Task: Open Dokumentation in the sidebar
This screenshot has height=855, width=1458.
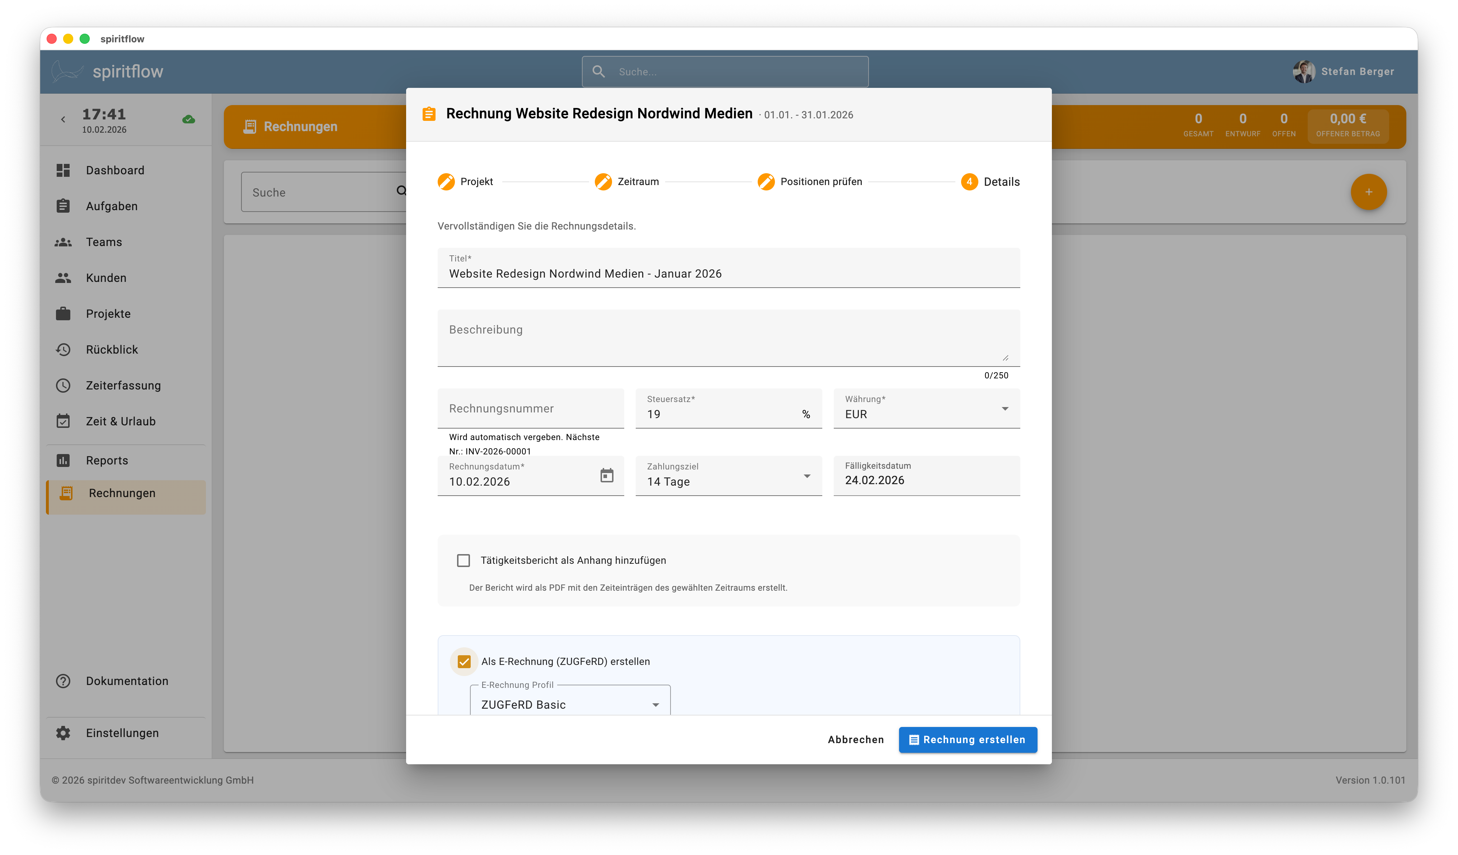Action: (x=127, y=681)
